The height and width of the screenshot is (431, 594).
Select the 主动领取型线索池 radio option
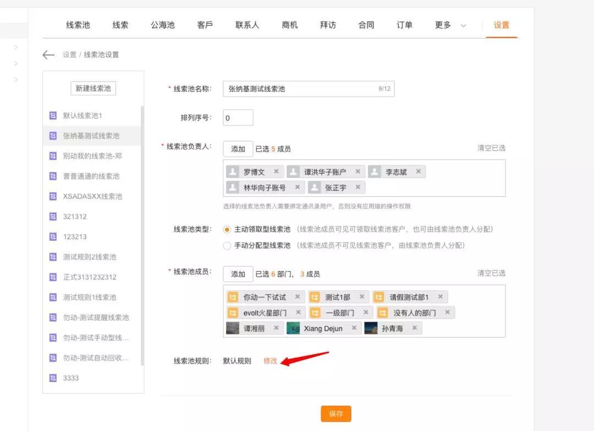pos(227,230)
